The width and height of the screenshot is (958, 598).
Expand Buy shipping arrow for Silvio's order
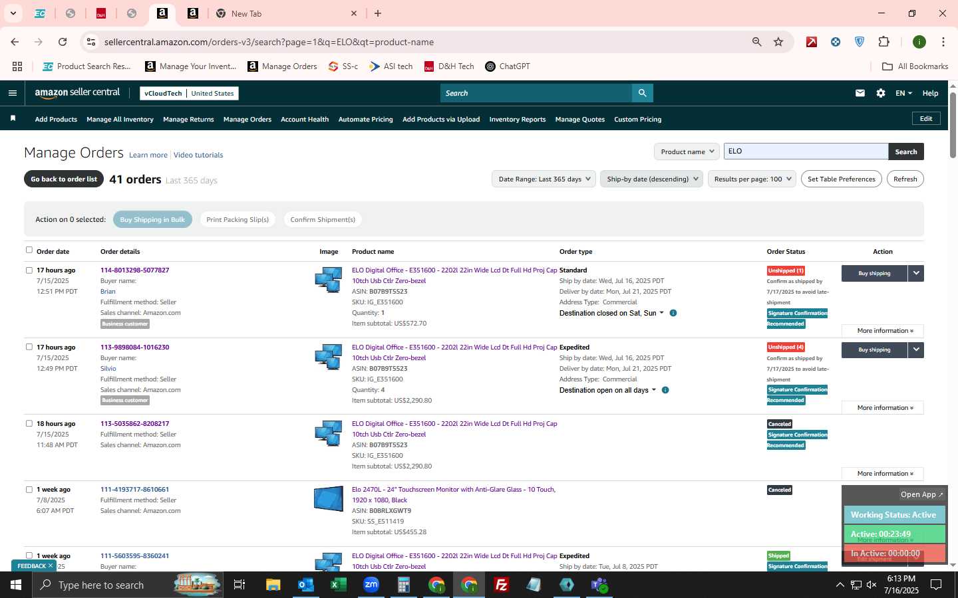(916, 349)
